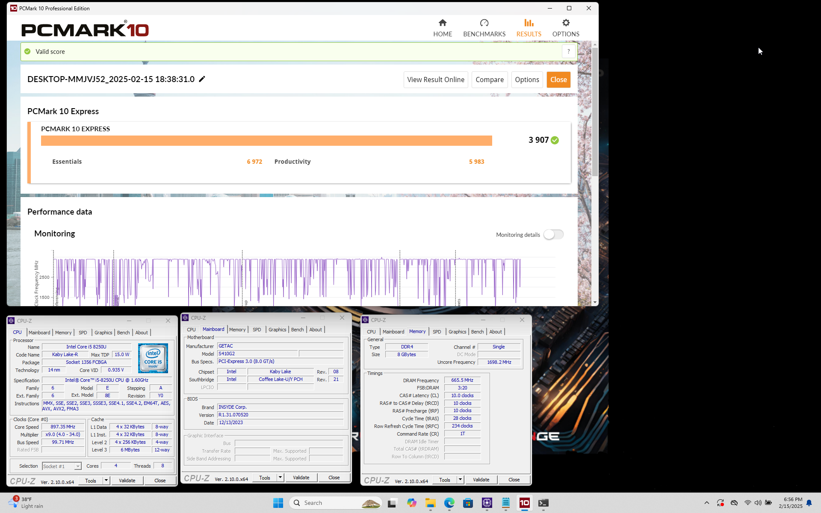Expand Tools dropdown arrow in Memory window
Screen dimensions: 821x513
460,480
